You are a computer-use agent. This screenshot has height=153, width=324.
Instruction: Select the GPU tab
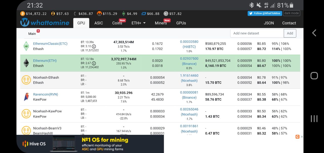click(x=81, y=23)
